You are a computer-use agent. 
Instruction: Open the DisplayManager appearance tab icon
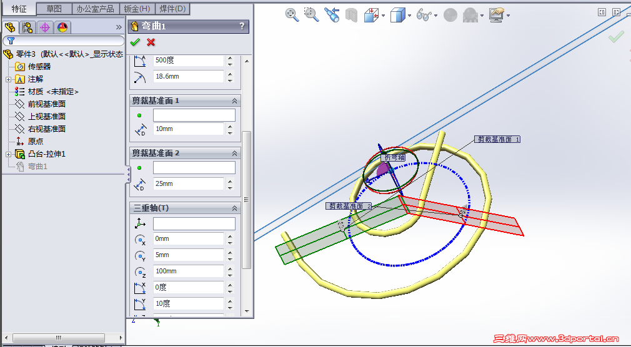coord(62,27)
